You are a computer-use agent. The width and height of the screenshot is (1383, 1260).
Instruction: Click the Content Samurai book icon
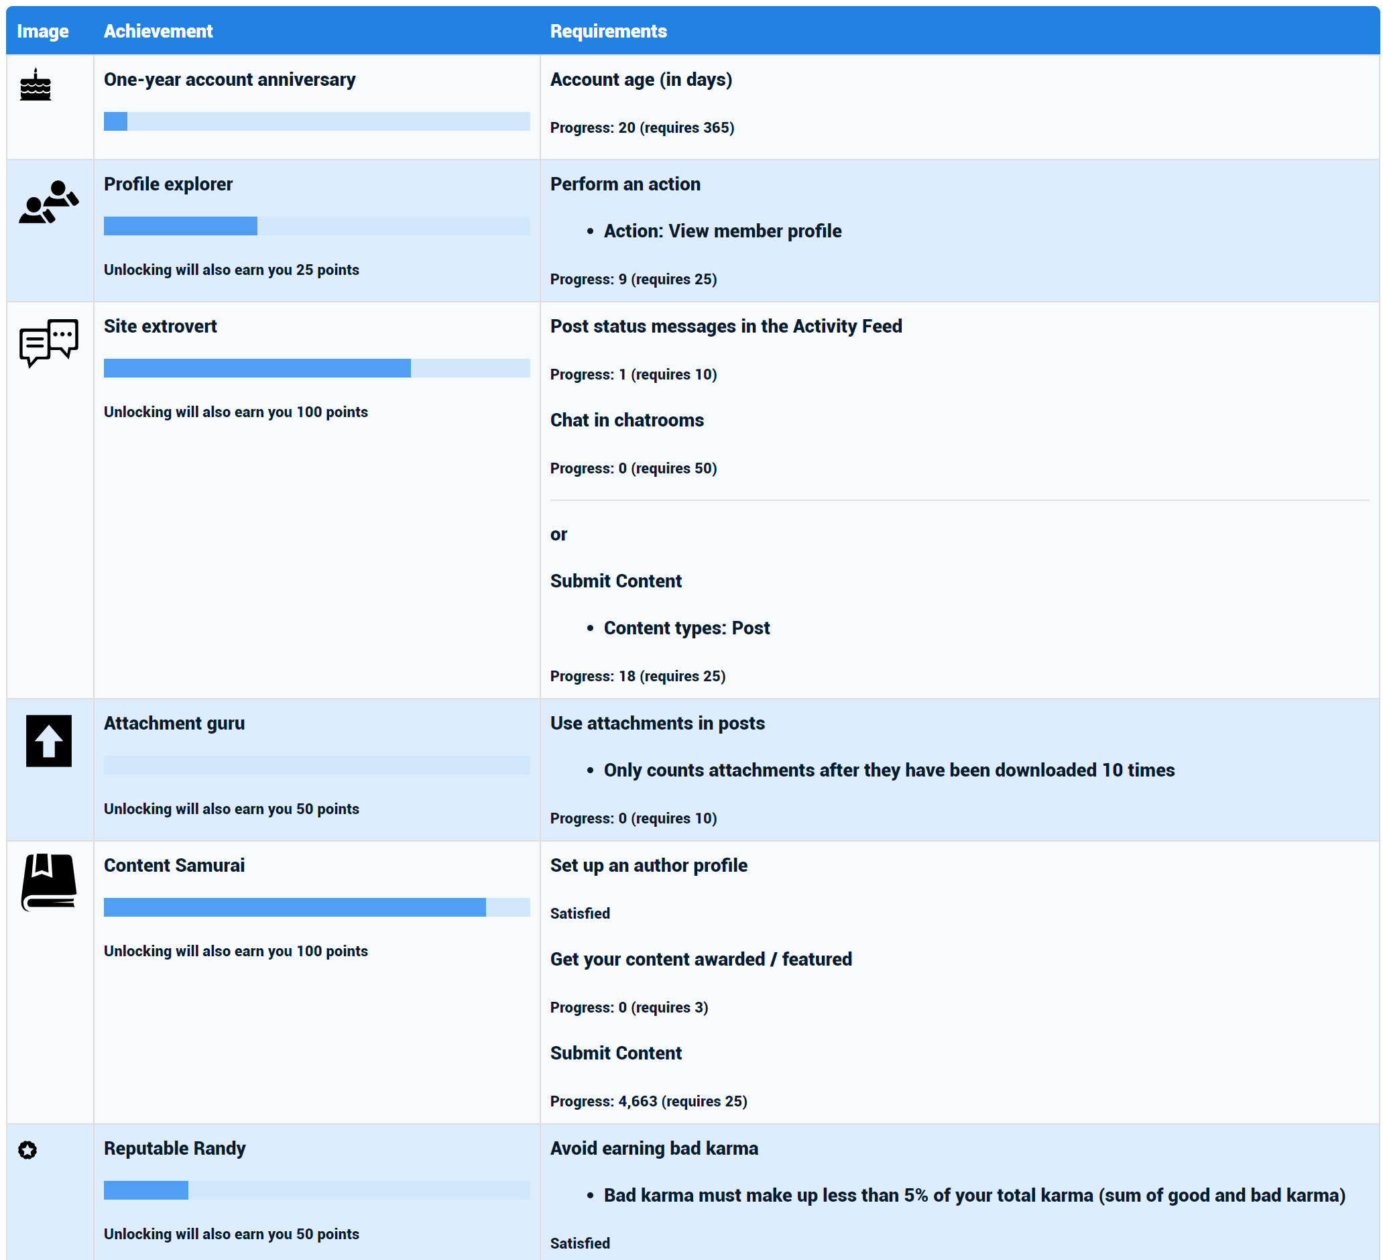49,882
